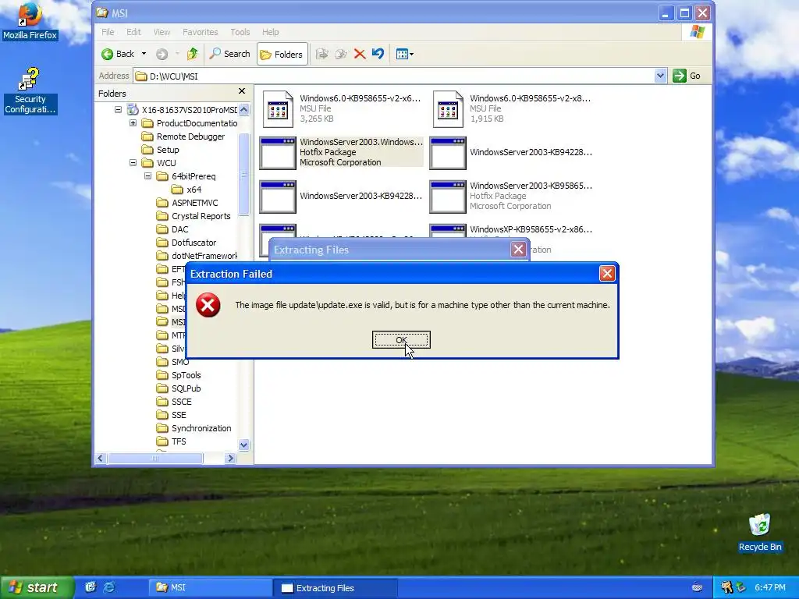The width and height of the screenshot is (799, 599).
Task: Select Windows6.0-KB958655-v2-x6 MSU file icon
Action: pyautogui.click(x=278, y=108)
